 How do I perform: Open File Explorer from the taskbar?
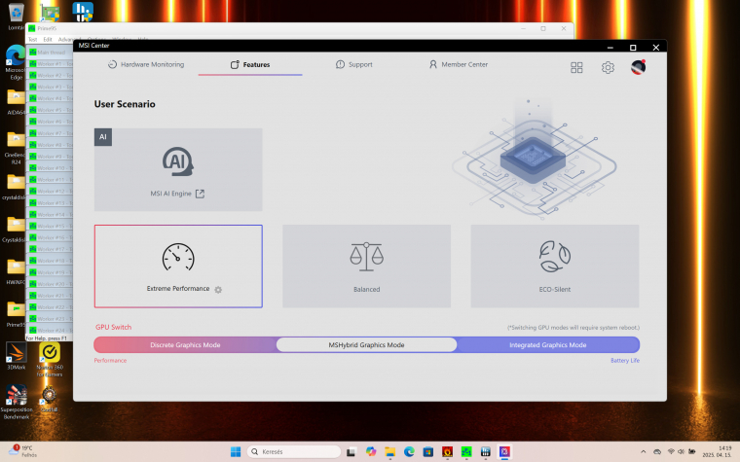[x=389, y=451]
